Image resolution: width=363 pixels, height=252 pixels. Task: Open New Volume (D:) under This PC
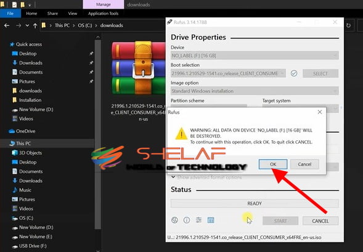coord(36,227)
